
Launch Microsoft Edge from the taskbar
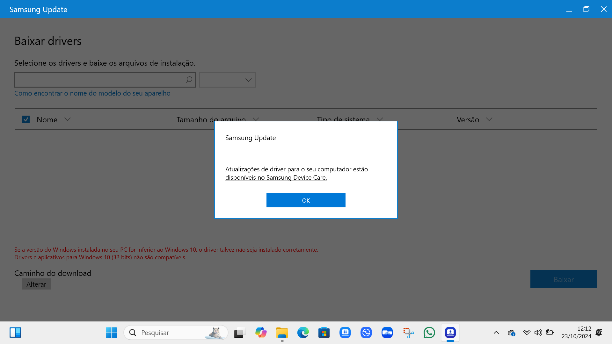303,333
